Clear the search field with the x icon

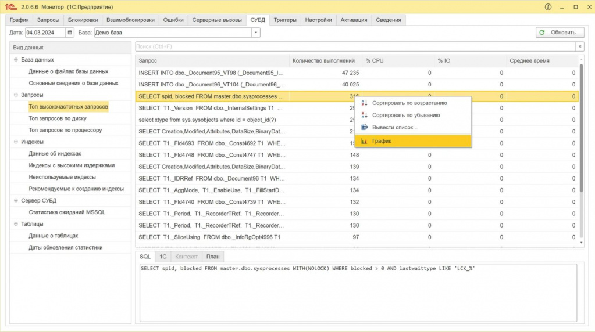pyautogui.click(x=580, y=46)
